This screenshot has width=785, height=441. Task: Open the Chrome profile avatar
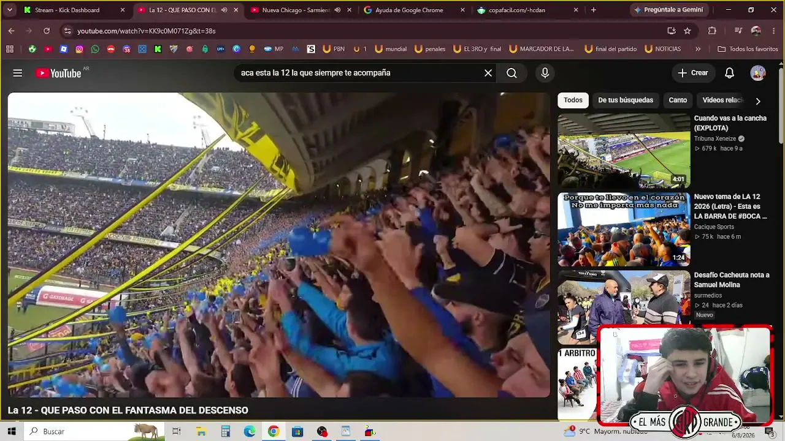[x=756, y=31]
